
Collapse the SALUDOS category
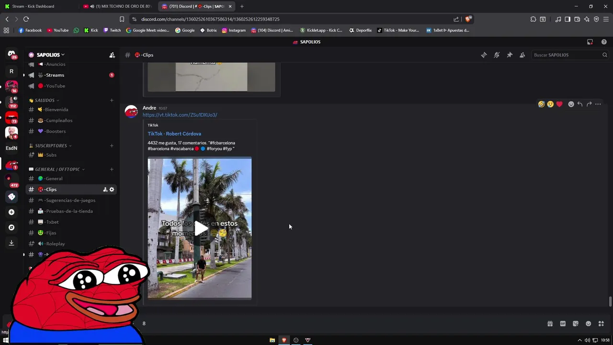[x=44, y=100]
